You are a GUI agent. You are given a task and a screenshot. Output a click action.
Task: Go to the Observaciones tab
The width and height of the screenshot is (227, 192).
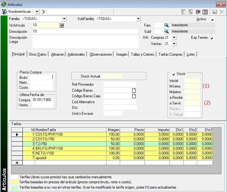(101, 54)
